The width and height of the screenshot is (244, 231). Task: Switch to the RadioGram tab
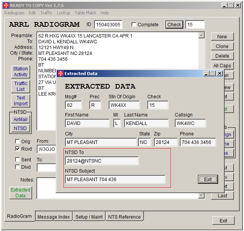(19, 216)
